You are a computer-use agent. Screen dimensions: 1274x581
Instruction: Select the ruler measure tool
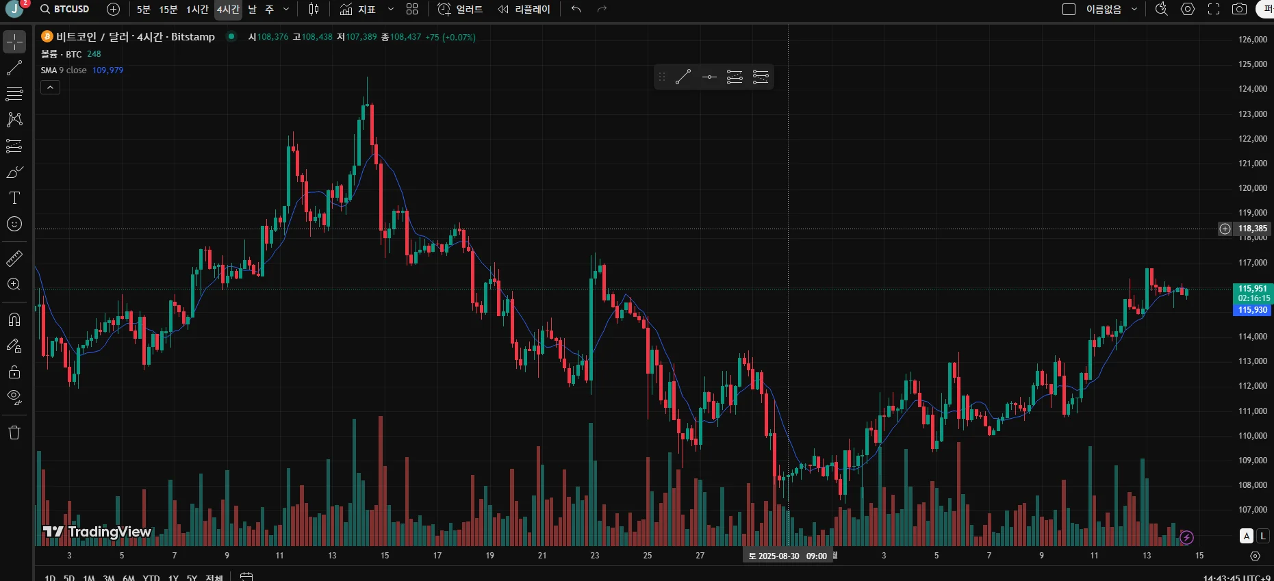click(x=14, y=259)
